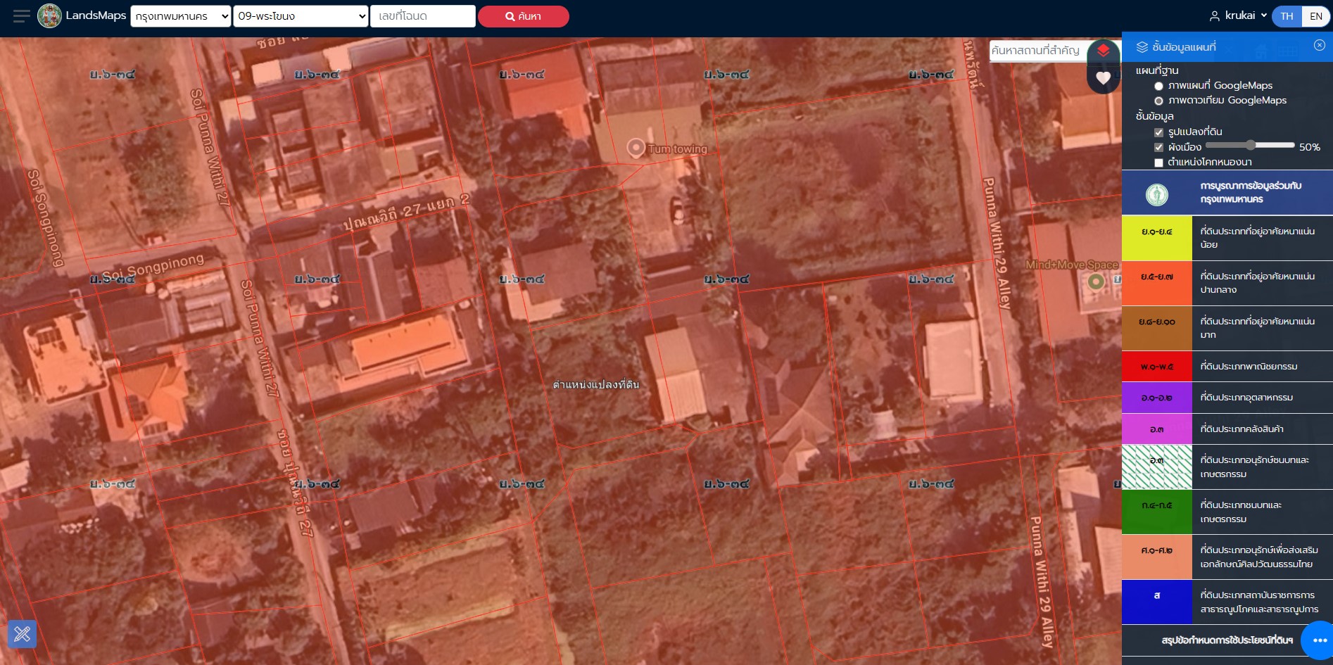The width and height of the screenshot is (1333, 665).
Task: Close the map layers panel
Action: [x=1319, y=45]
